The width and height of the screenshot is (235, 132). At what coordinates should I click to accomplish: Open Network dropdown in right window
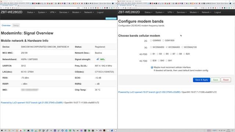pos(206,12)
